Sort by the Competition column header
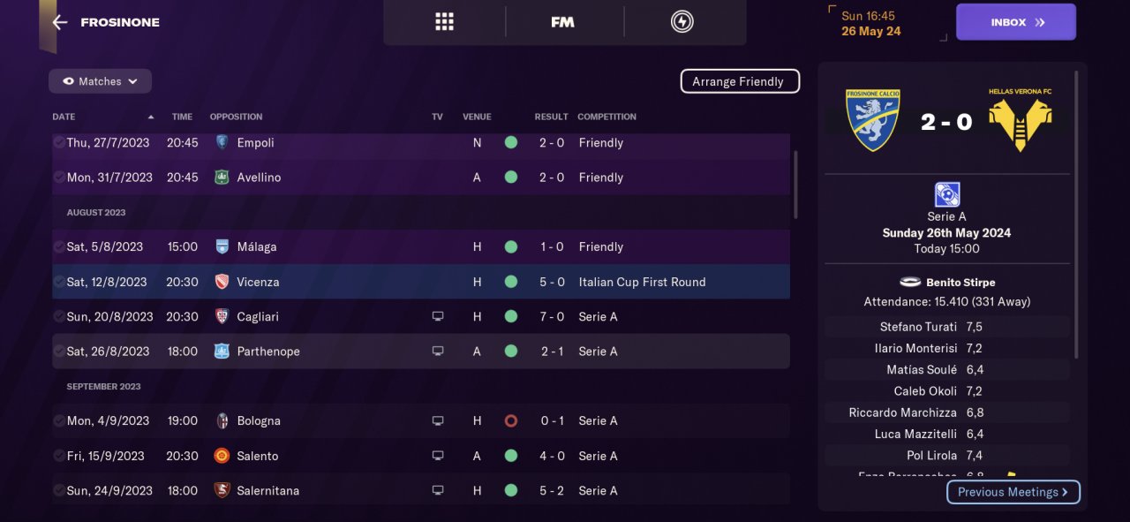Viewport: 1130px width, 522px height. click(x=606, y=117)
